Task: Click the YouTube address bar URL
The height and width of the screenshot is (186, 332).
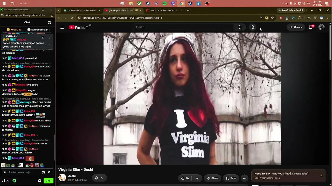Action: point(122,18)
